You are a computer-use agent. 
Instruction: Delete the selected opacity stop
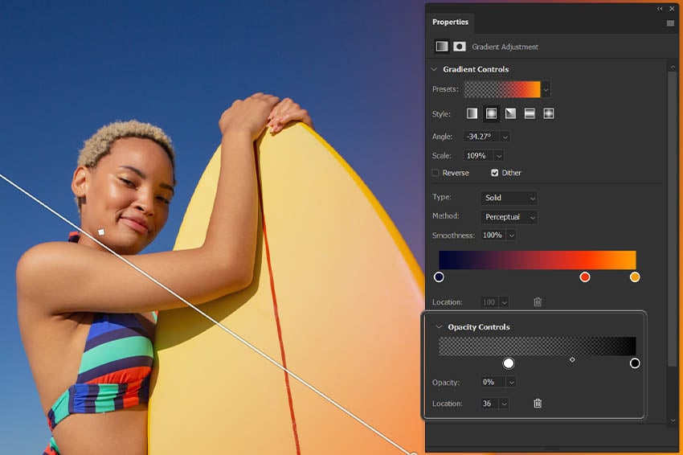pos(538,403)
